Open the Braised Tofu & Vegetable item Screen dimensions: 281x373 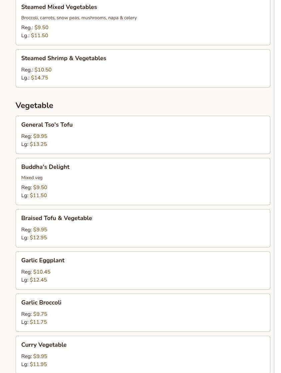(x=57, y=218)
